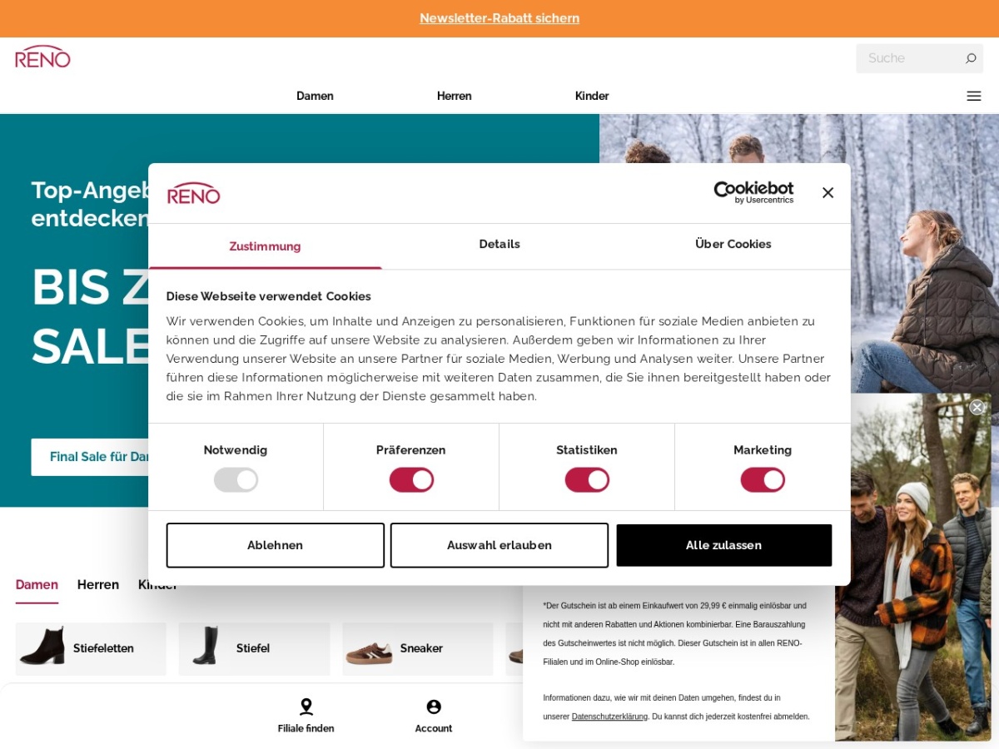Turn off the Statistiken cookie toggle
The width and height of the screenshot is (999, 749).
pyautogui.click(x=587, y=480)
